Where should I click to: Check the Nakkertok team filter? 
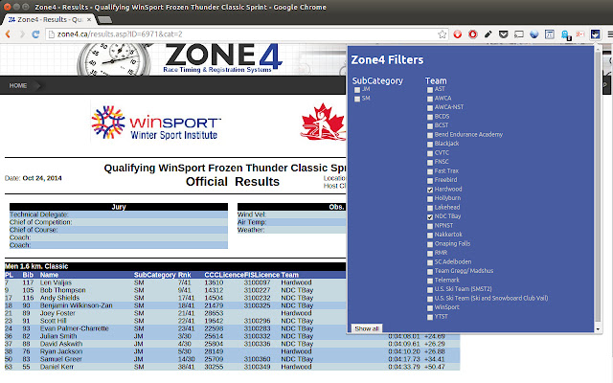click(x=430, y=236)
